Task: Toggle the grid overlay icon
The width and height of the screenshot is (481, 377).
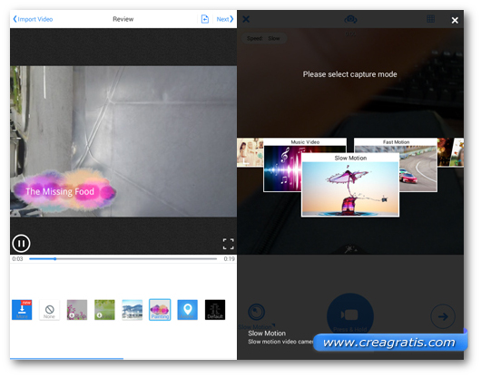Action: (x=431, y=19)
